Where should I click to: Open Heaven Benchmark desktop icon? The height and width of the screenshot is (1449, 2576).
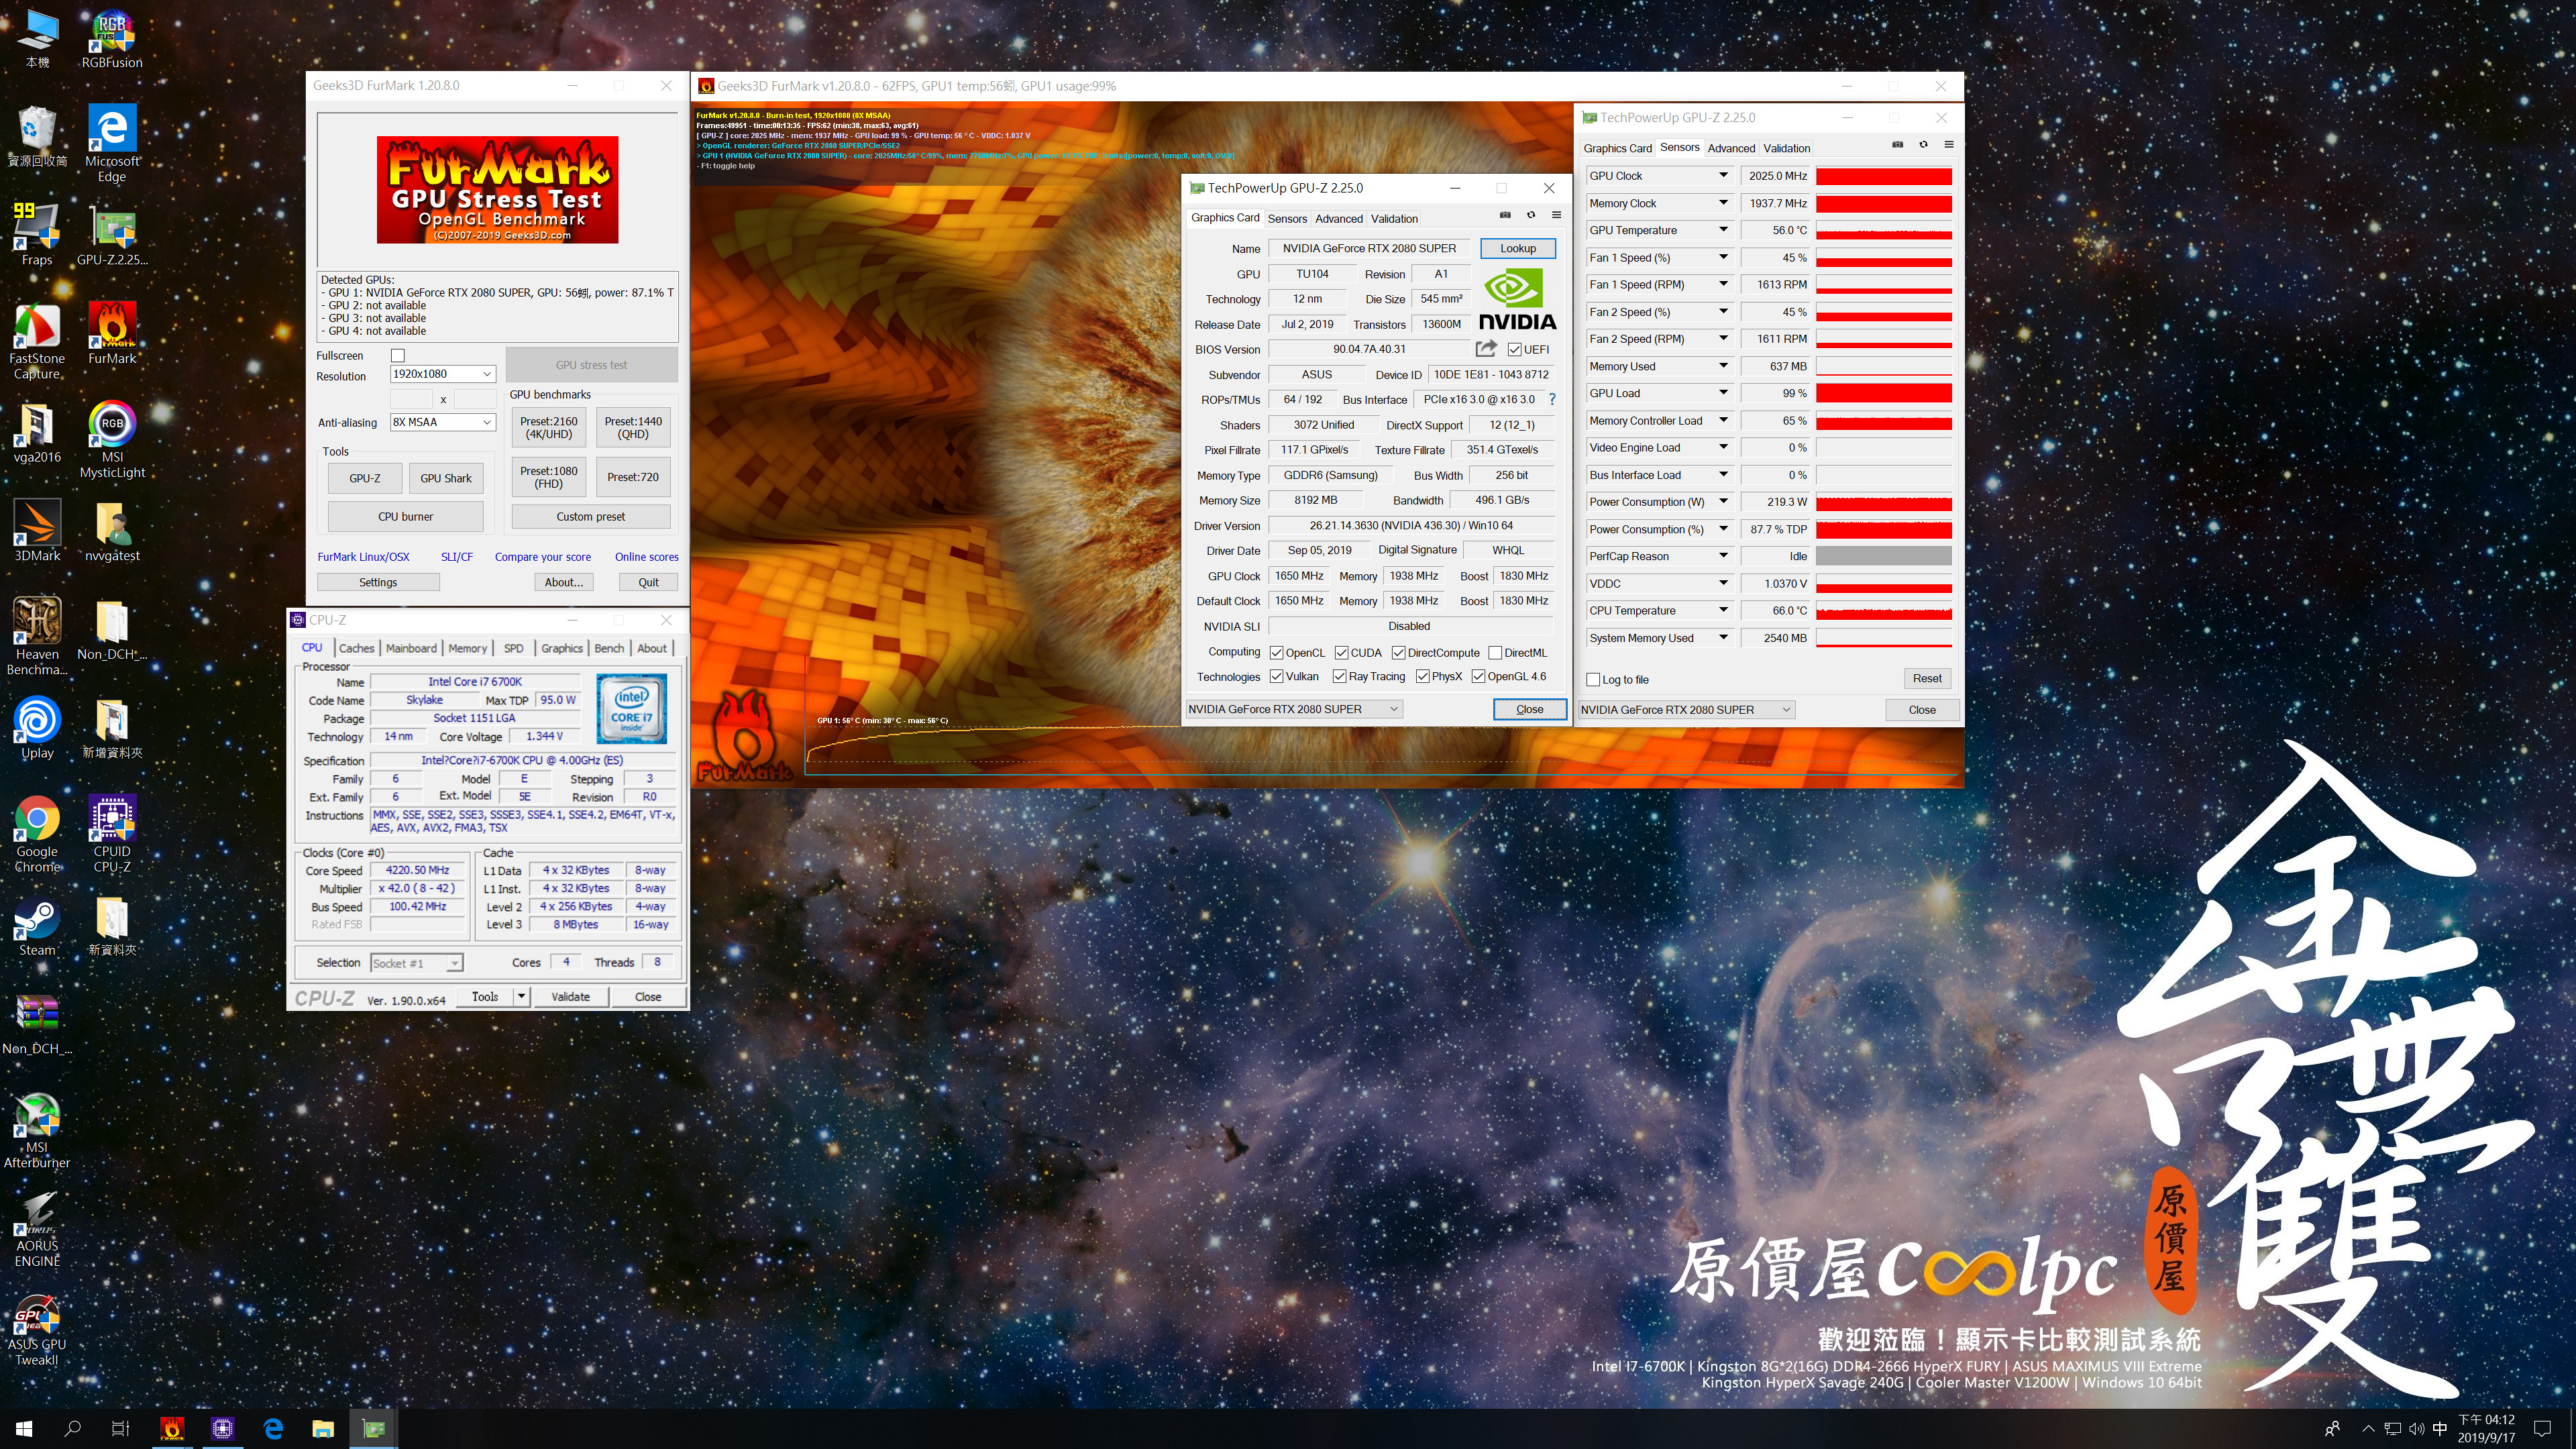37,637
